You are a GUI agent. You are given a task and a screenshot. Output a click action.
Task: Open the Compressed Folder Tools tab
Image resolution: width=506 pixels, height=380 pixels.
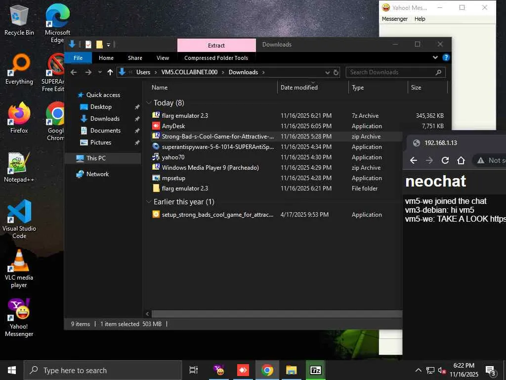pyautogui.click(x=216, y=58)
